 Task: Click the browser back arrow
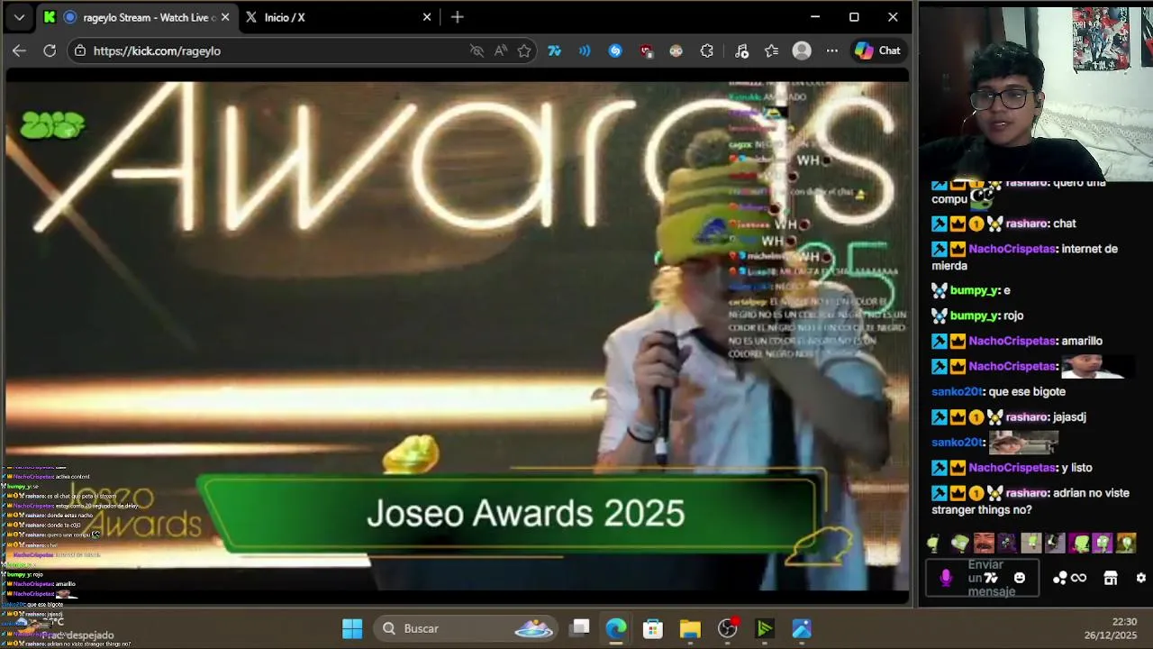19,50
